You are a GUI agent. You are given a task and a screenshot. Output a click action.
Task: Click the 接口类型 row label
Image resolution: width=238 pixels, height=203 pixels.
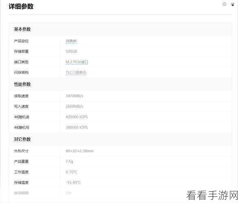point(21,62)
